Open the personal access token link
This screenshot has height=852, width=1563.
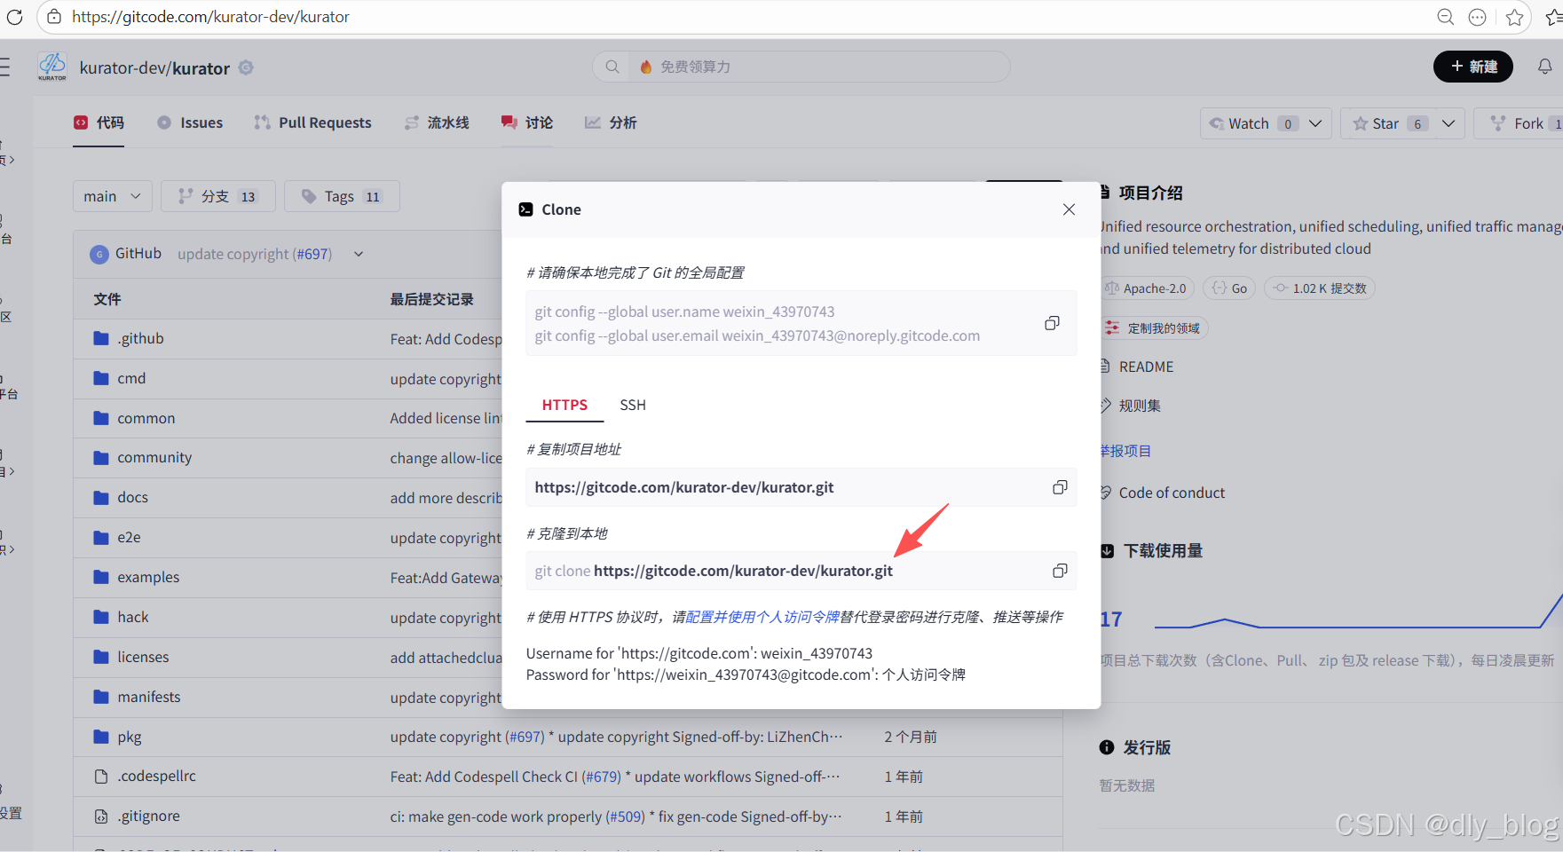762,617
